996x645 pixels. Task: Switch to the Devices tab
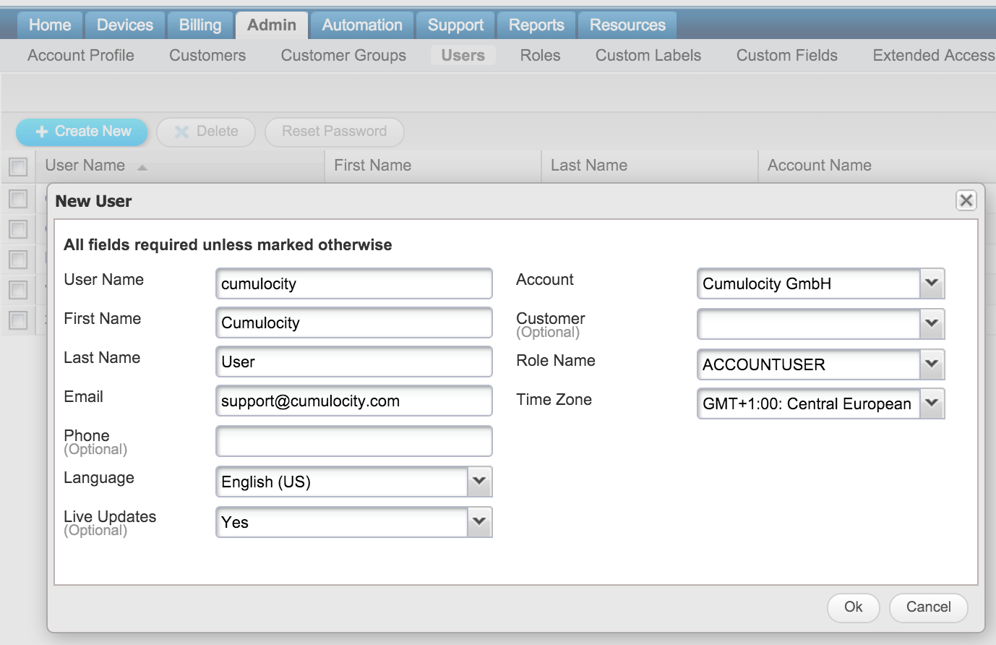pos(124,25)
